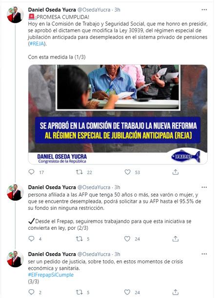
Task: Share the first tweet about REJA
Action: click(x=175, y=172)
